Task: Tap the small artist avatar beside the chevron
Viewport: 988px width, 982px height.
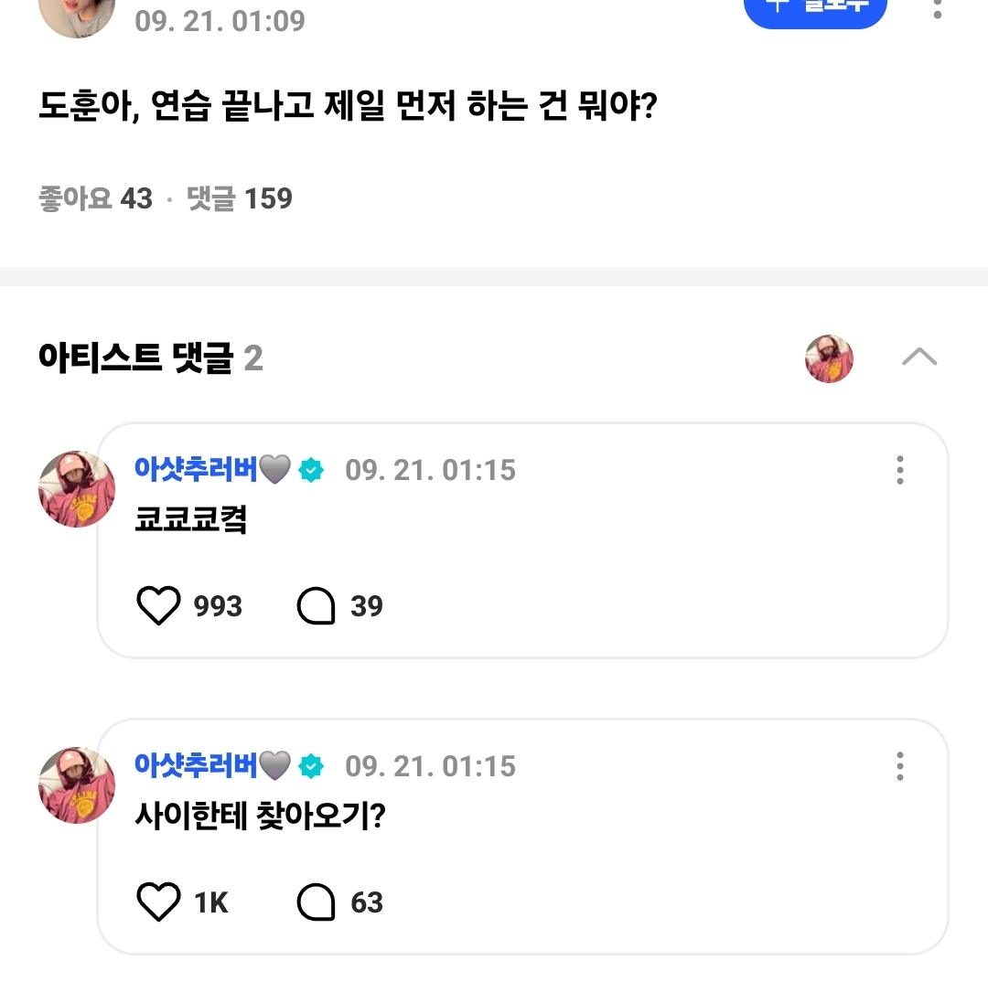Action: pyautogui.click(x=829, y=358)
